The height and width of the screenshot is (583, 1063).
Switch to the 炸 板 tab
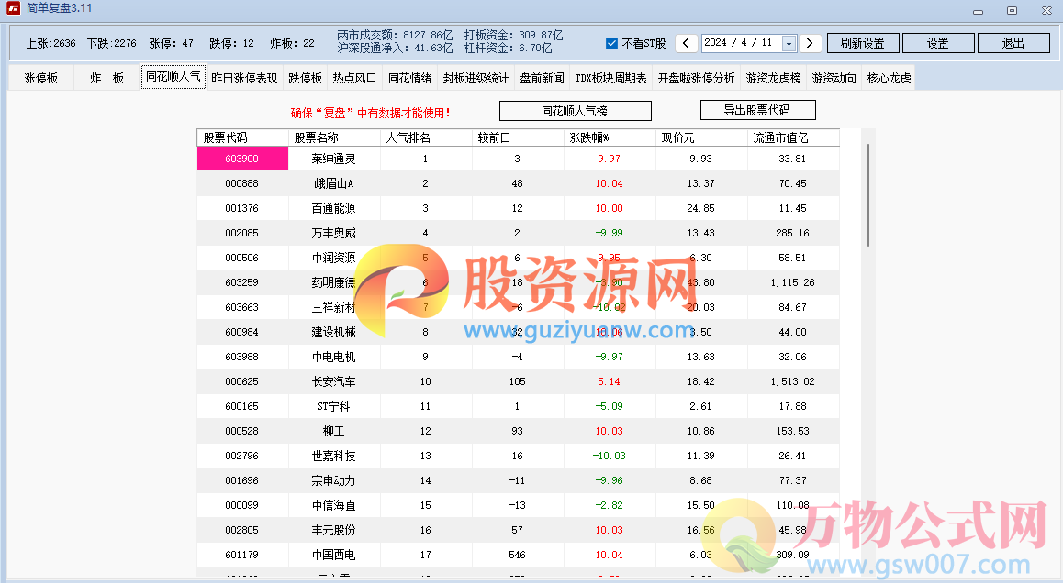pos(107,79)
